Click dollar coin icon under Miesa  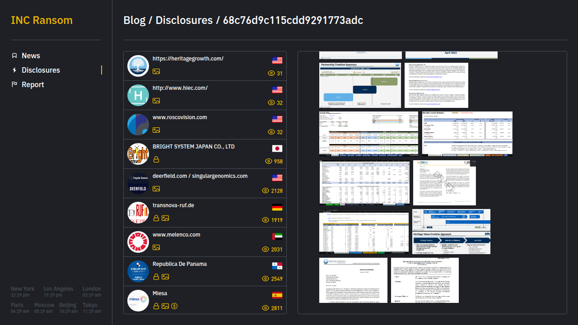click(x=174, y=306)
